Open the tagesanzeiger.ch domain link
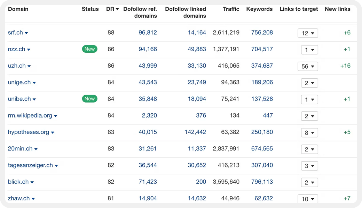The height and width of the screenshot is (208, 362). click(x=31, y=165)
